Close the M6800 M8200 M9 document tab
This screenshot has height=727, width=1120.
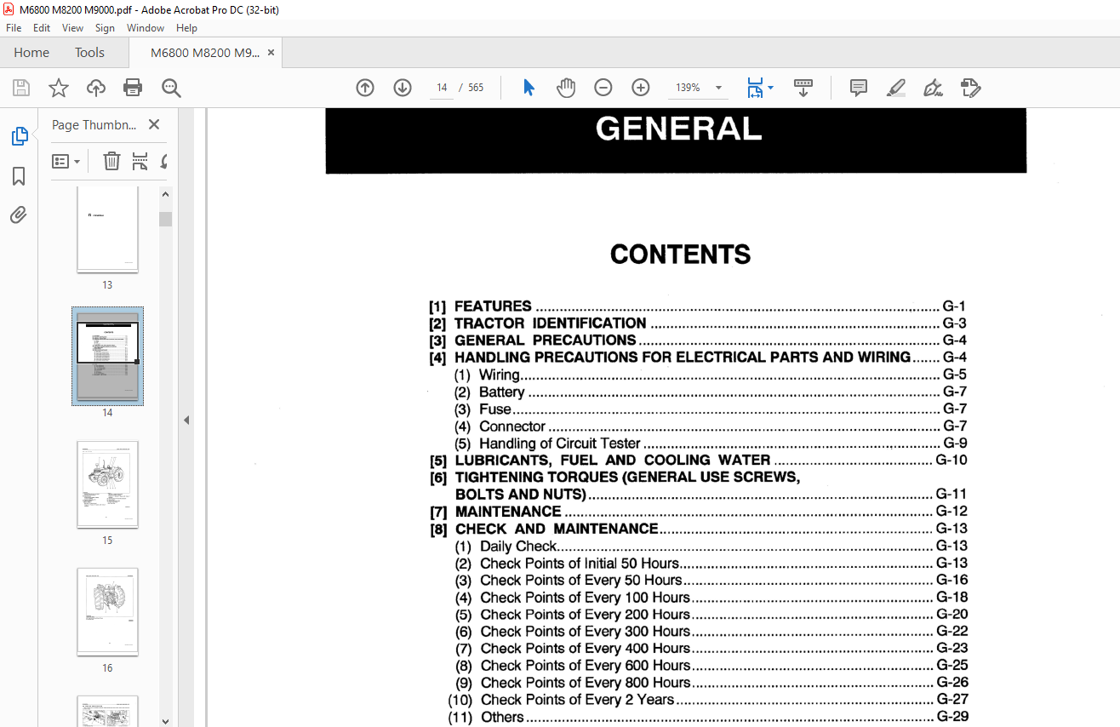pos(271,53)
